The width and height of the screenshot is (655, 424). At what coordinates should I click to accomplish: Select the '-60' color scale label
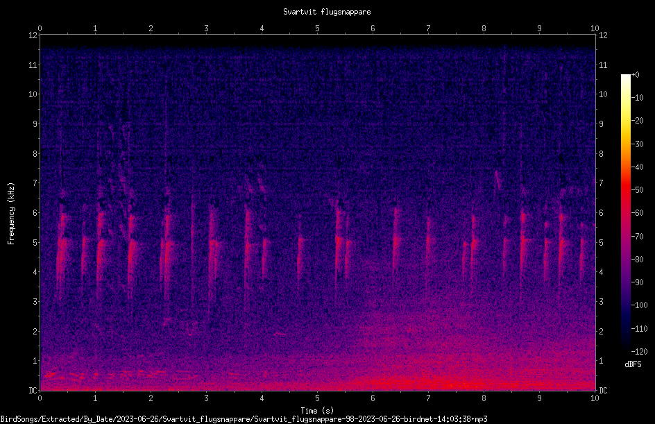click(x=637, y=213)
